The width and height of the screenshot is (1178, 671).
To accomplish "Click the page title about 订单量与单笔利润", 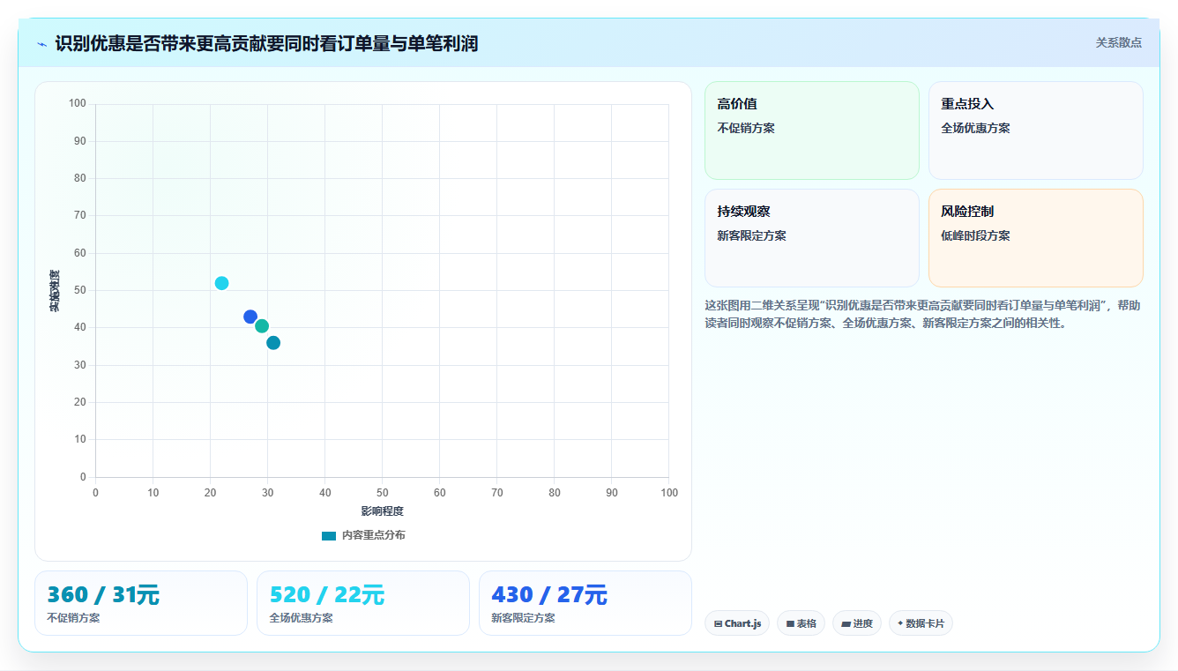I will tap(266, 43).
